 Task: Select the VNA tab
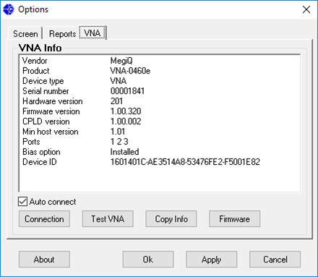pos(93,33)
